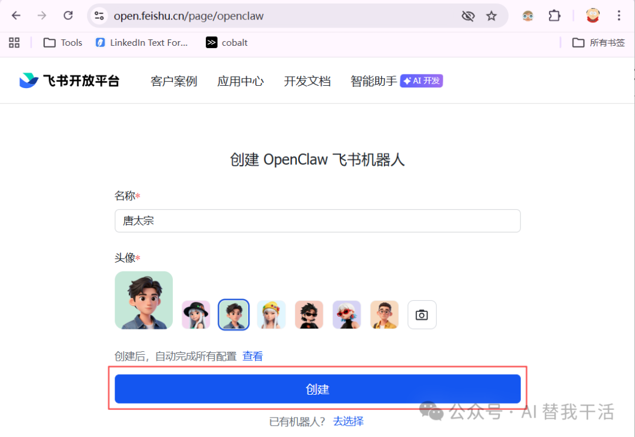Open the Tools bookmark folder
Viewport: 635px width, 437px height.
[63, 42]
